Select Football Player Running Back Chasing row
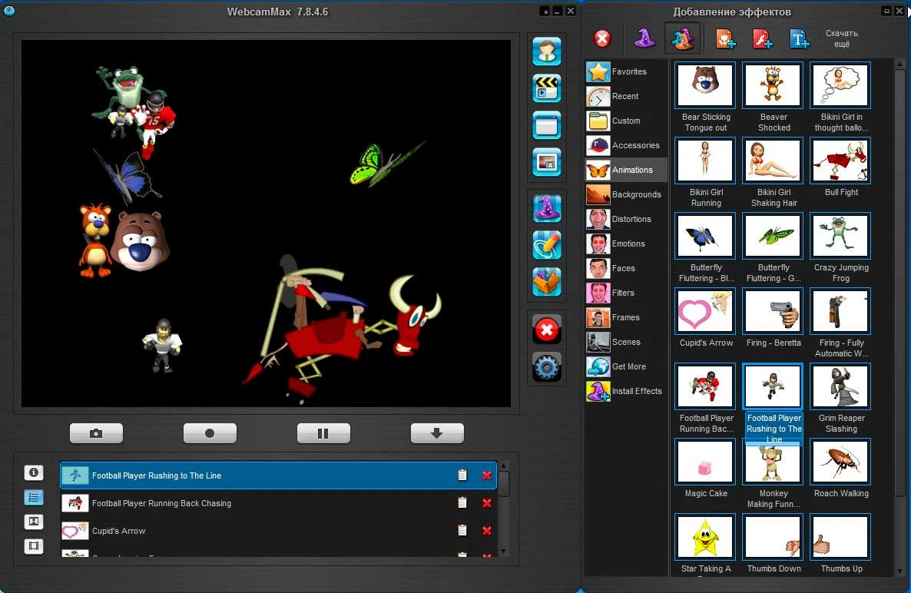This screenshot has width=911, height=593. tap(278, 503)
